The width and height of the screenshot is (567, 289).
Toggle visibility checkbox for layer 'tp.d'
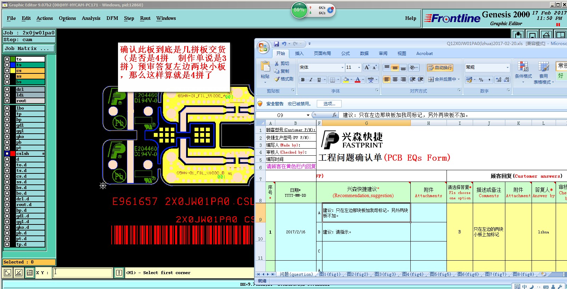coord(7,244)
